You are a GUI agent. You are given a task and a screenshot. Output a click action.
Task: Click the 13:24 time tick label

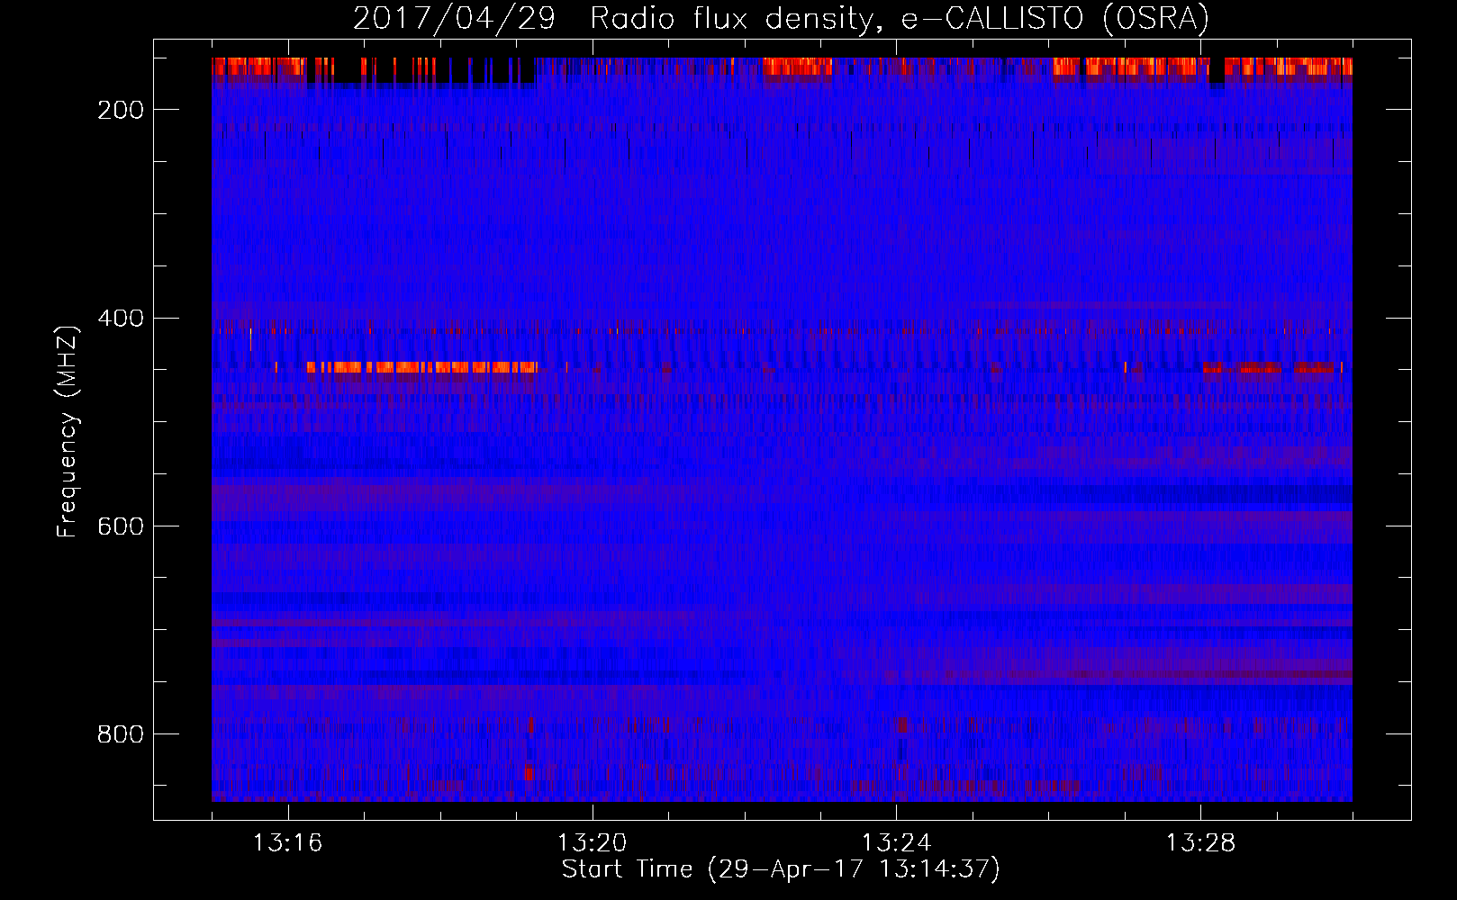point(896,843)
